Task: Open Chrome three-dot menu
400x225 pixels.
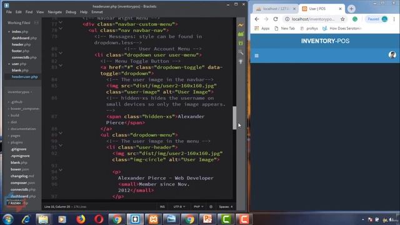Action: pos(394,19)
